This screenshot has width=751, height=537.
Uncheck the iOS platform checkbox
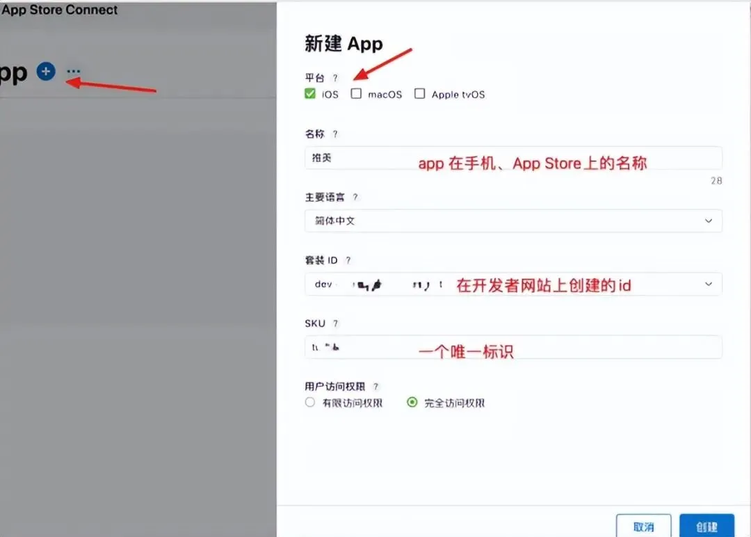[x=310, y=93]
